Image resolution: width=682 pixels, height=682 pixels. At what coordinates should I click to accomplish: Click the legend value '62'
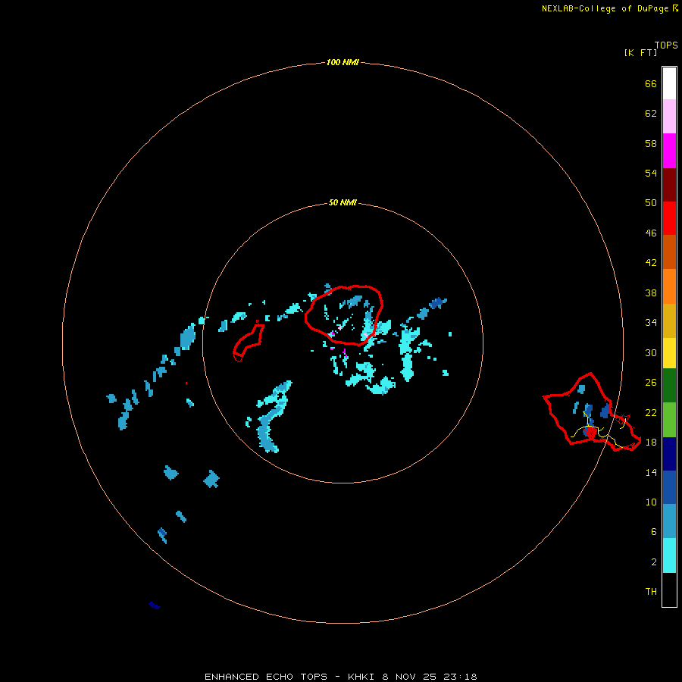point(651,113)
